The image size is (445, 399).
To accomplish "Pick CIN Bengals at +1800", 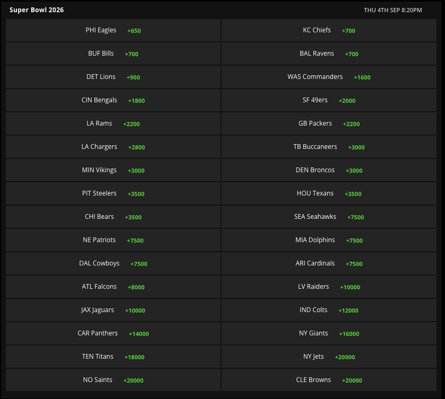I will click(113, 100).
